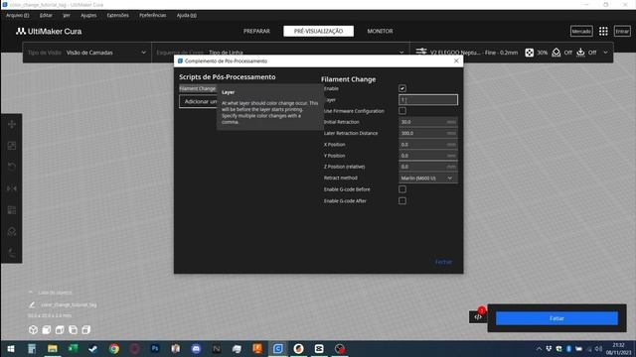The image size is (636, 357).
Task: Select the Per Model Settings tool
Action: [x=12, y=209]
